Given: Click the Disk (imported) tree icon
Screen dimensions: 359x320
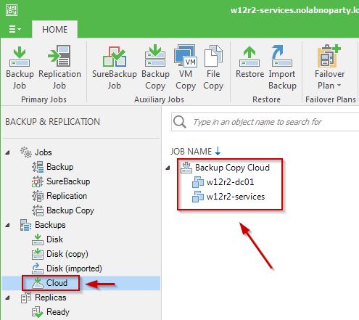Looking at the screenshot, I should pyautogui.click(x=38, y=268).
